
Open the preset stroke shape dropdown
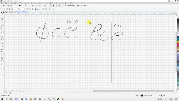pyautogui.click(x=25, y=9)
